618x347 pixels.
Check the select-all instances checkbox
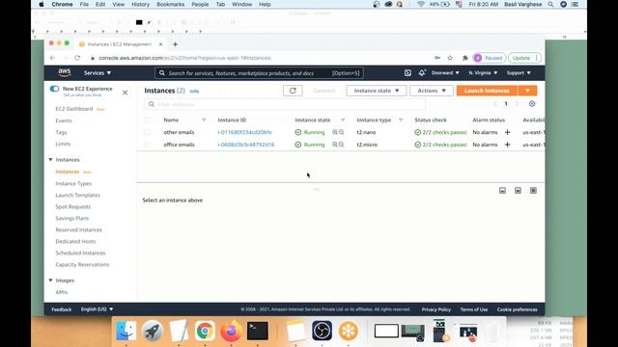148,120
